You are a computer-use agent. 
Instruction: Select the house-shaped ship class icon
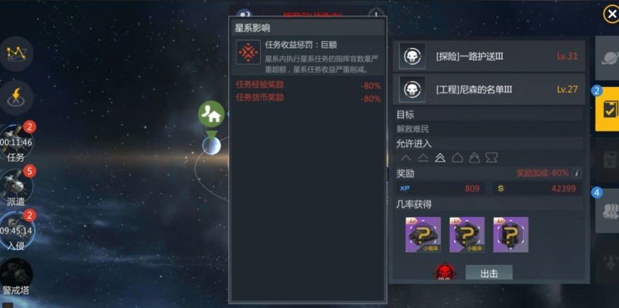click(457, 158)
